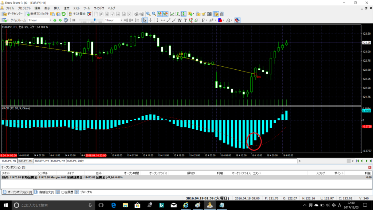Switch to the first EURJPY, H4 tab
The width and height of the screenshot is (373, 210).
pos(42,161)
